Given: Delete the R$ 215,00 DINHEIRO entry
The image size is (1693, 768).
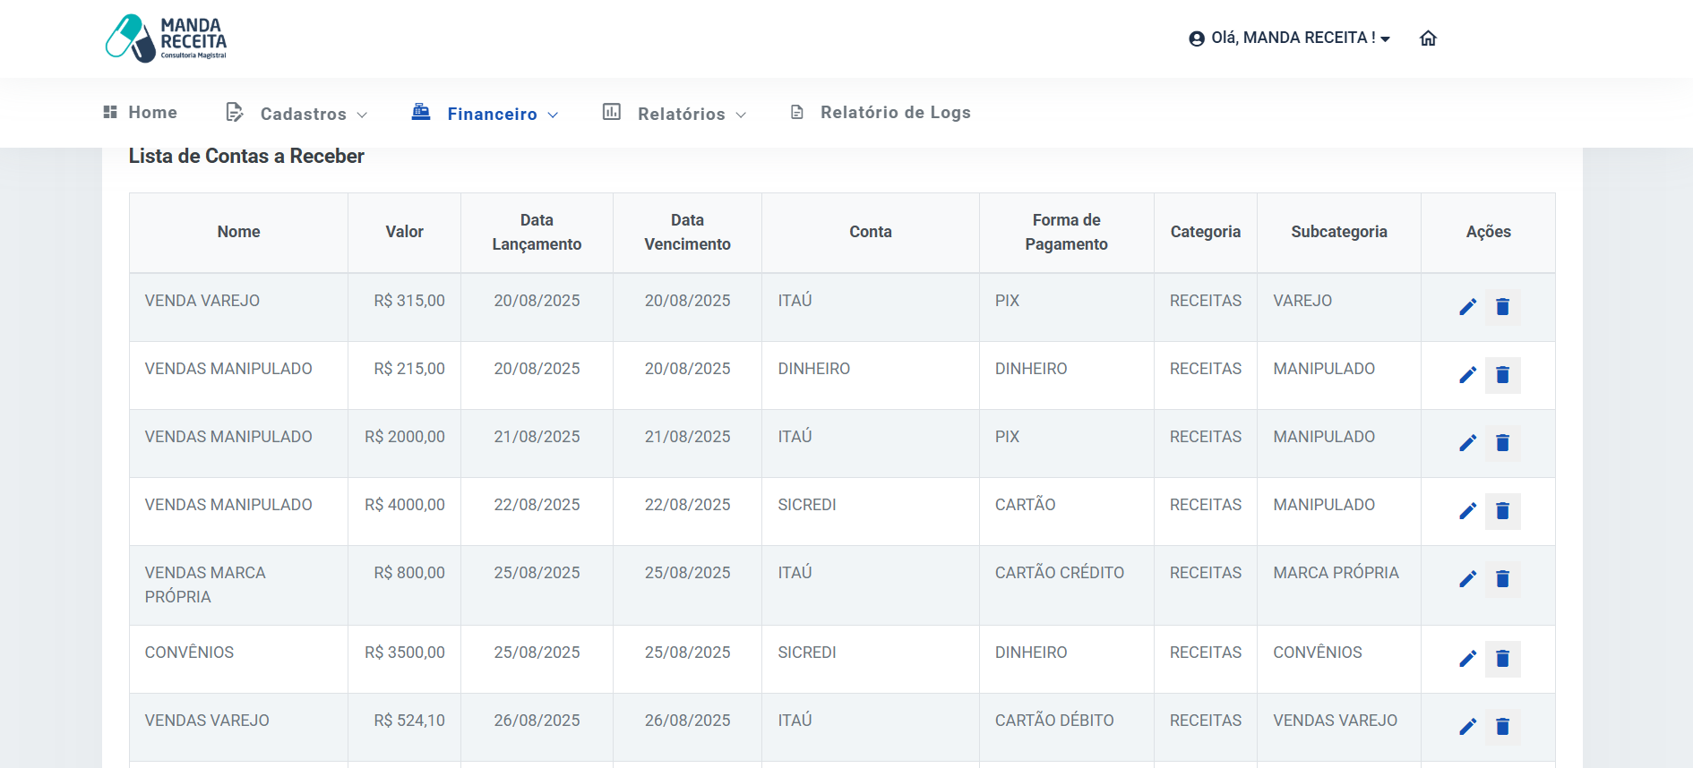Looking at the screenshot, I should tap(1502, 375).
